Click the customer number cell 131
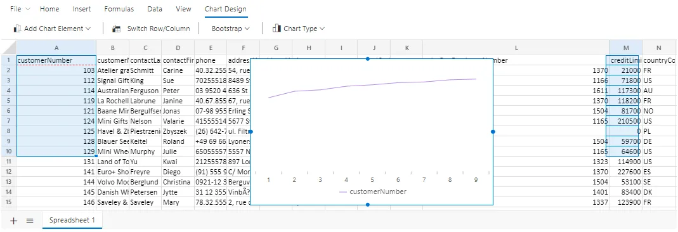 coord(56,162)
